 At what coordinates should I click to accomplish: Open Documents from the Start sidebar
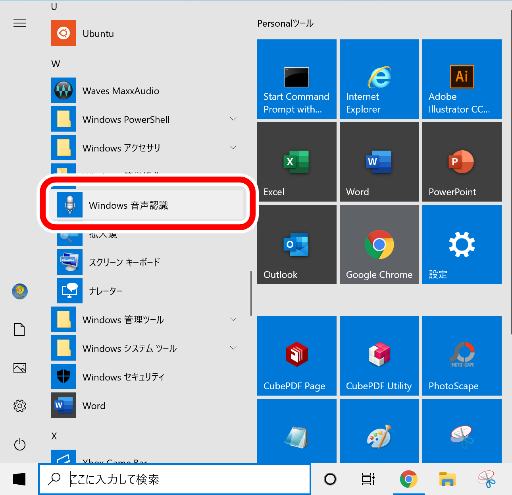(x=20, y=330)
